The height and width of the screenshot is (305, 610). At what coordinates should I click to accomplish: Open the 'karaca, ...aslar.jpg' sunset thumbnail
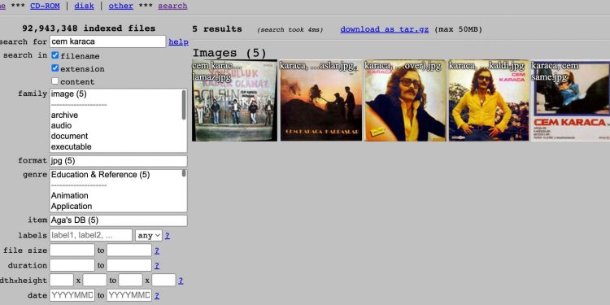click(x=321, y=100)
